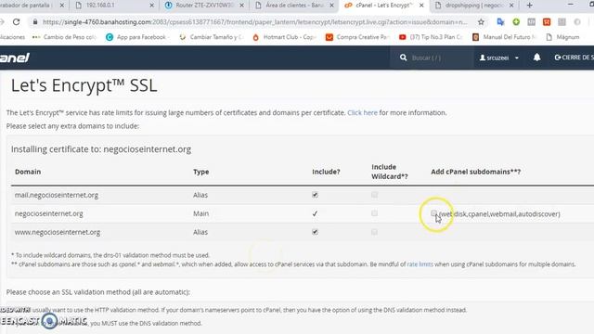Image resolution: width=594 pixels, height=334 pixels.
Task: Bookmark this page with the star icon
Action: 481,22
